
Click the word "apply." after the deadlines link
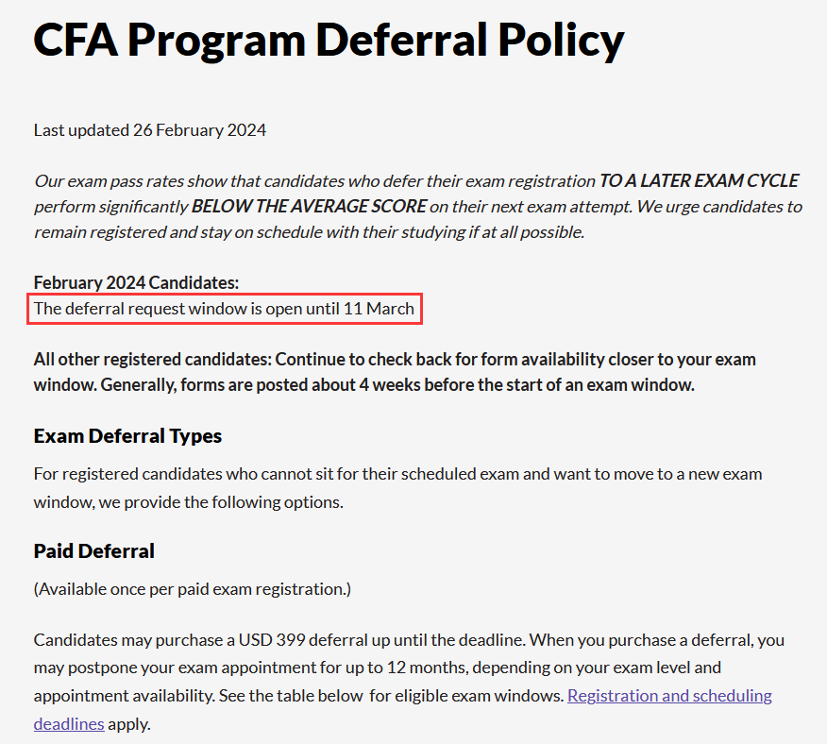click(129, 724)
